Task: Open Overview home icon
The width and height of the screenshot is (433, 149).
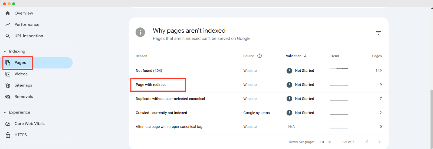Action: [8, 13]
